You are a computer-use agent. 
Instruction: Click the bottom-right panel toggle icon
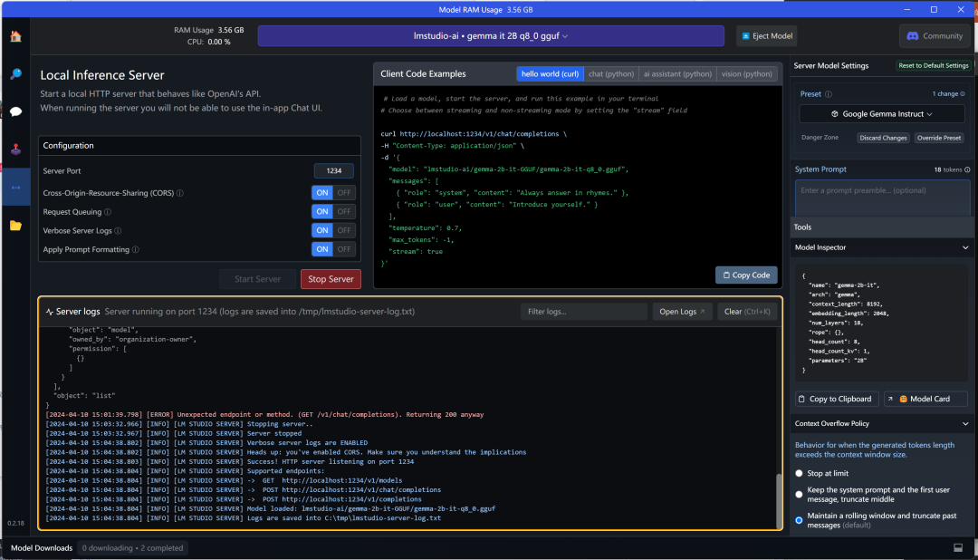(x=958, y=547)
